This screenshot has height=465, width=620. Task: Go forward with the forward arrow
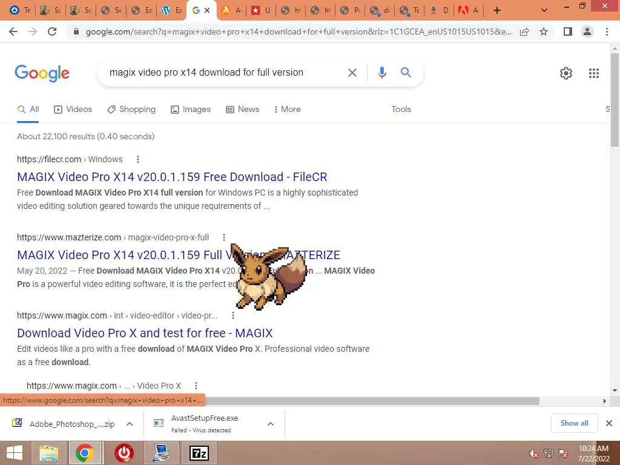33,31
